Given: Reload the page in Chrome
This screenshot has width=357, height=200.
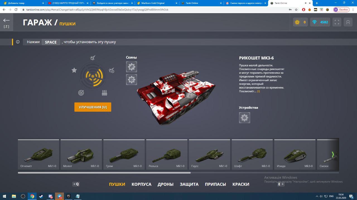Looking at the screenshot, I should click(x=16, y=9).
